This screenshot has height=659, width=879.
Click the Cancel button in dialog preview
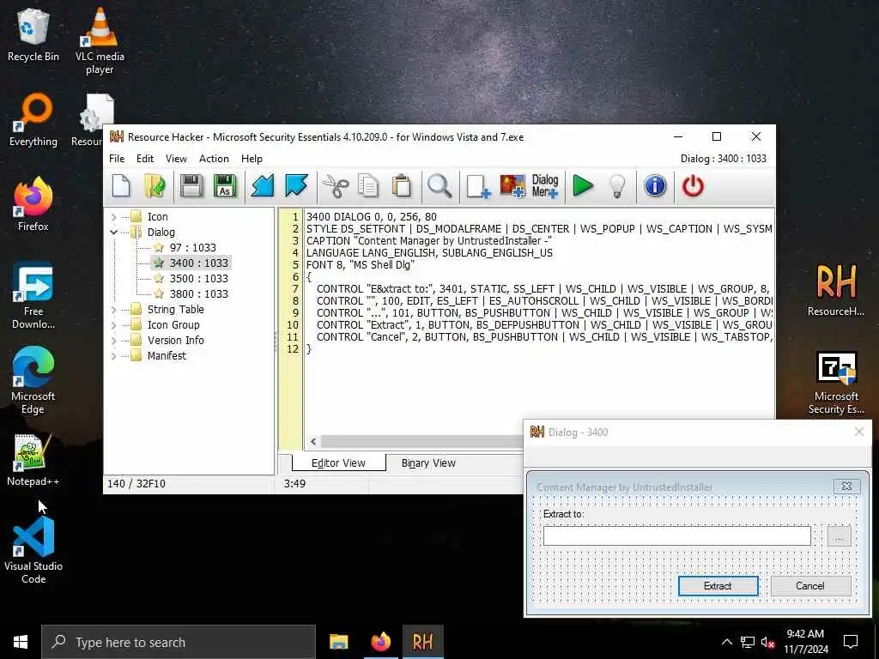(x=810, y=585)
